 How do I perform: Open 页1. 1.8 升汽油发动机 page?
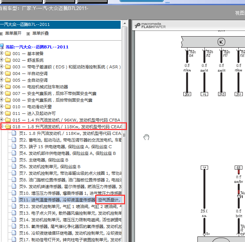[x=70, y=133]
